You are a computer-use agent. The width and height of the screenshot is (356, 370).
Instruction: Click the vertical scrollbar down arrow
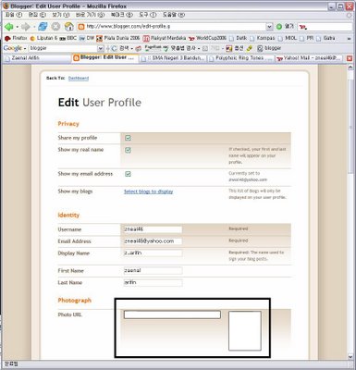(x=350, y=356)
